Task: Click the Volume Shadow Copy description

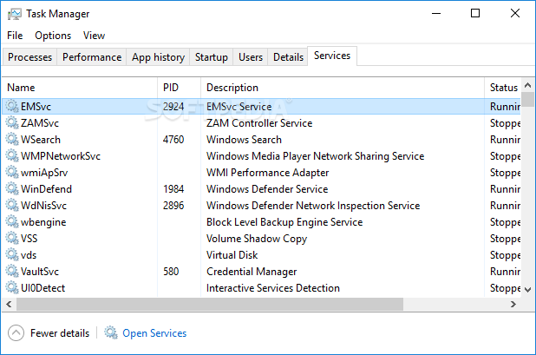Action: (257, 239)
